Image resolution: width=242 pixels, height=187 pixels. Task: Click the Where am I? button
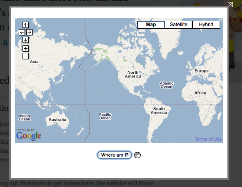click(115, 155)
